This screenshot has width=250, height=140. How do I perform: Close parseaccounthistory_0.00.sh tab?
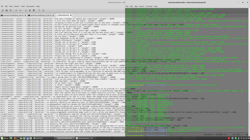[53, 16]
